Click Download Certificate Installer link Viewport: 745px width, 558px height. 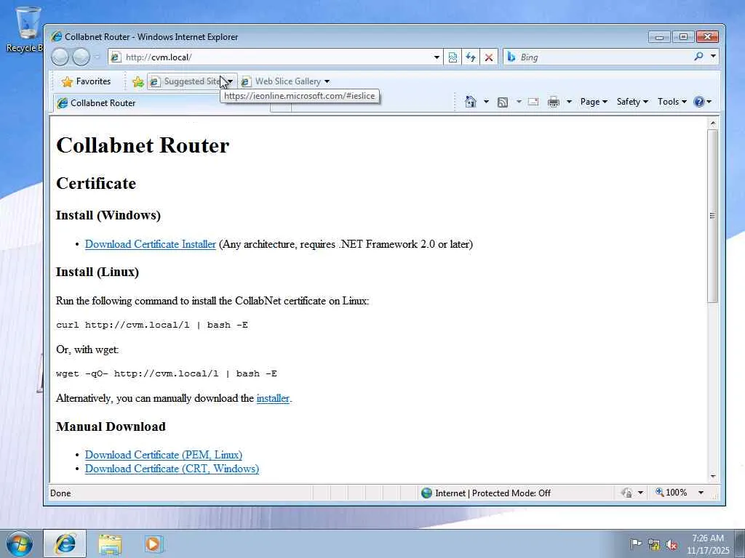click(x=150, y=244)
